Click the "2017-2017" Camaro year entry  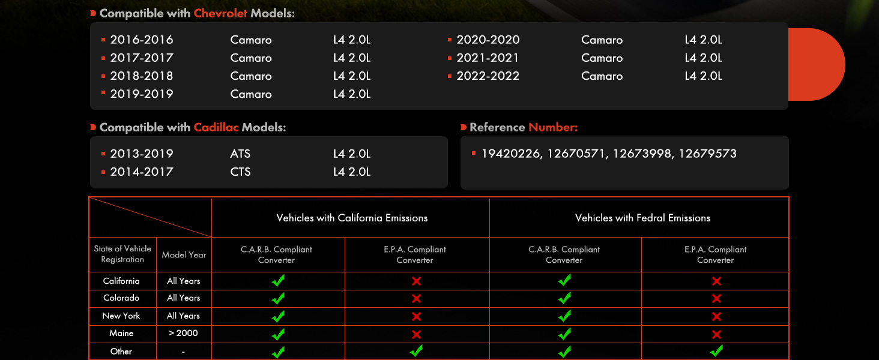pos(142,58)
